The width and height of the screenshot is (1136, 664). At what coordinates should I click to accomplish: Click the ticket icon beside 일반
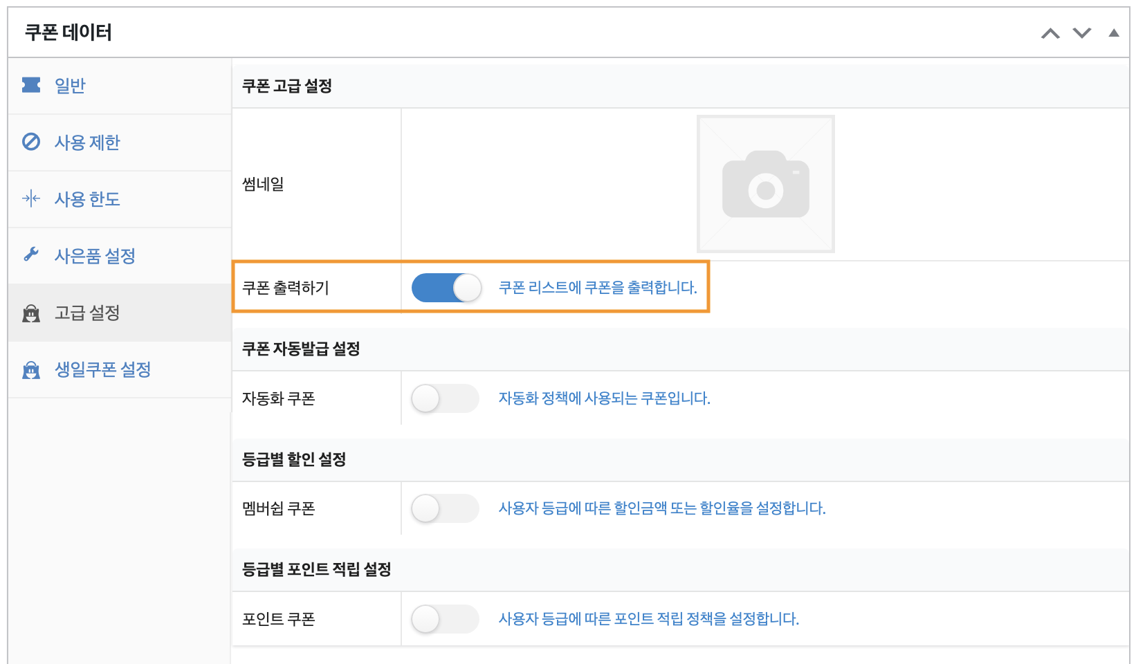point(31,85)
